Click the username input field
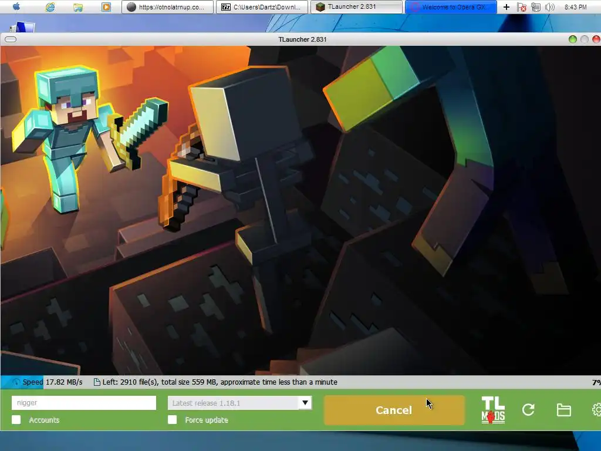The width and height of the screenshot is (601, 451). pos(84,403)
